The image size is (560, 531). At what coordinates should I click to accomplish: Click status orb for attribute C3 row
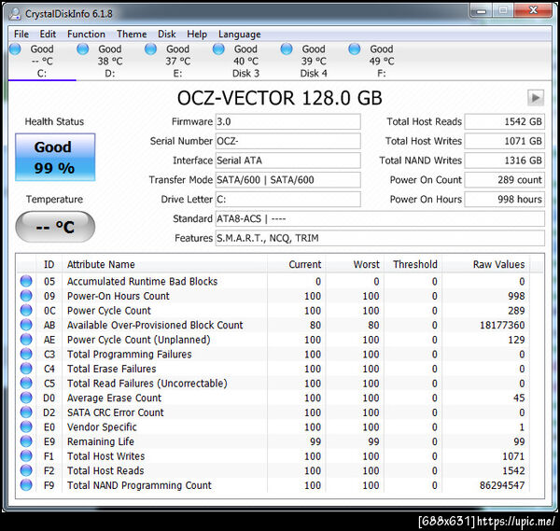coord(26,355)
